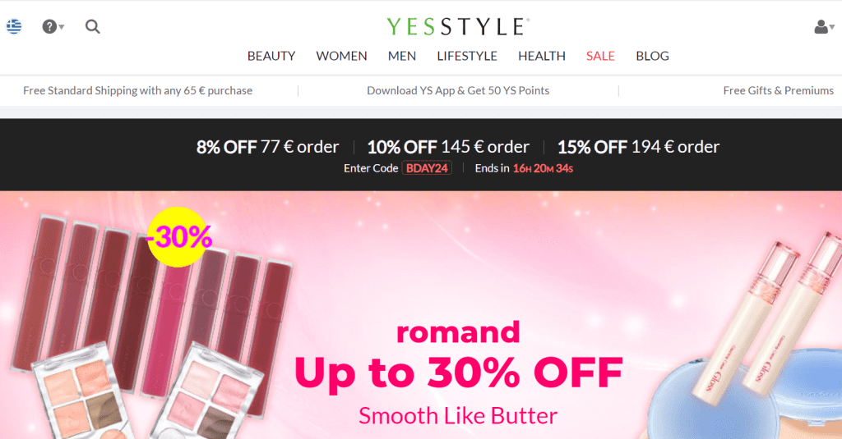Open the BLOG link
Viewport: 842px width, 439px height.
(652, 56)
